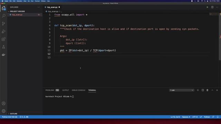Click the 'tcp_scan' function name on line 4
The image size is (221, 124).
coord(66,25)
